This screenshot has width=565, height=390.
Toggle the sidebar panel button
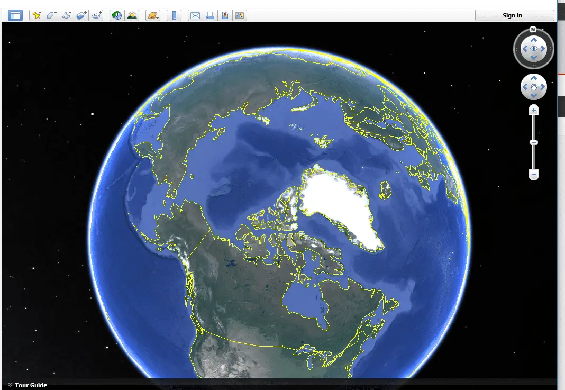15,15
